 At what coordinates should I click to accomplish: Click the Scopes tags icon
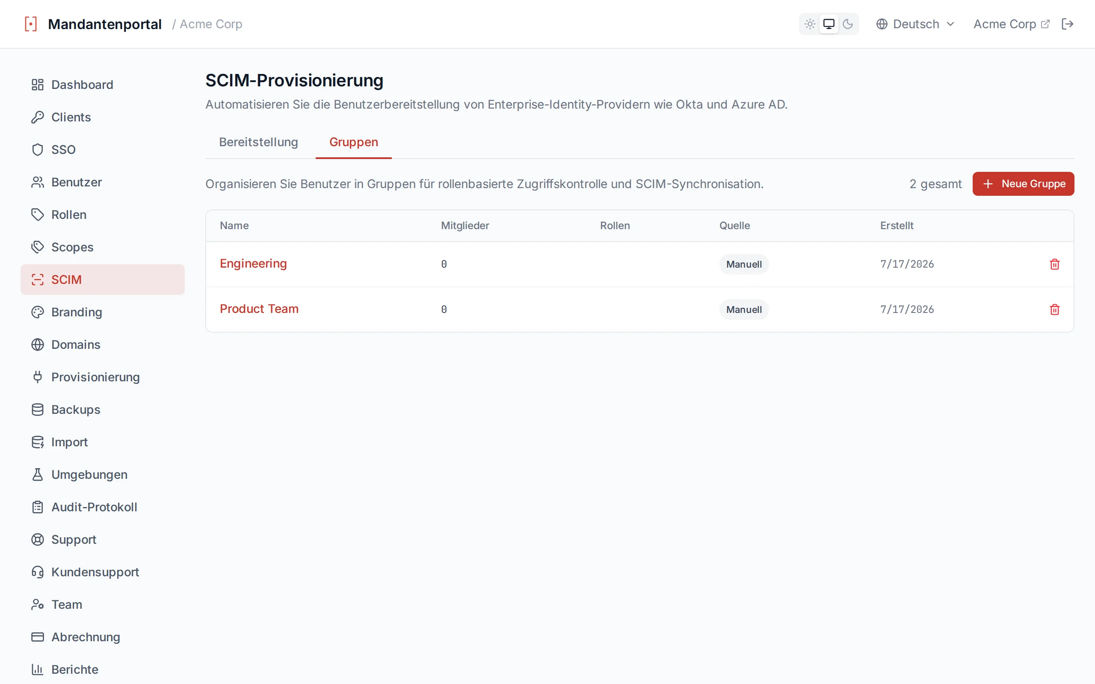pos(38,247)
